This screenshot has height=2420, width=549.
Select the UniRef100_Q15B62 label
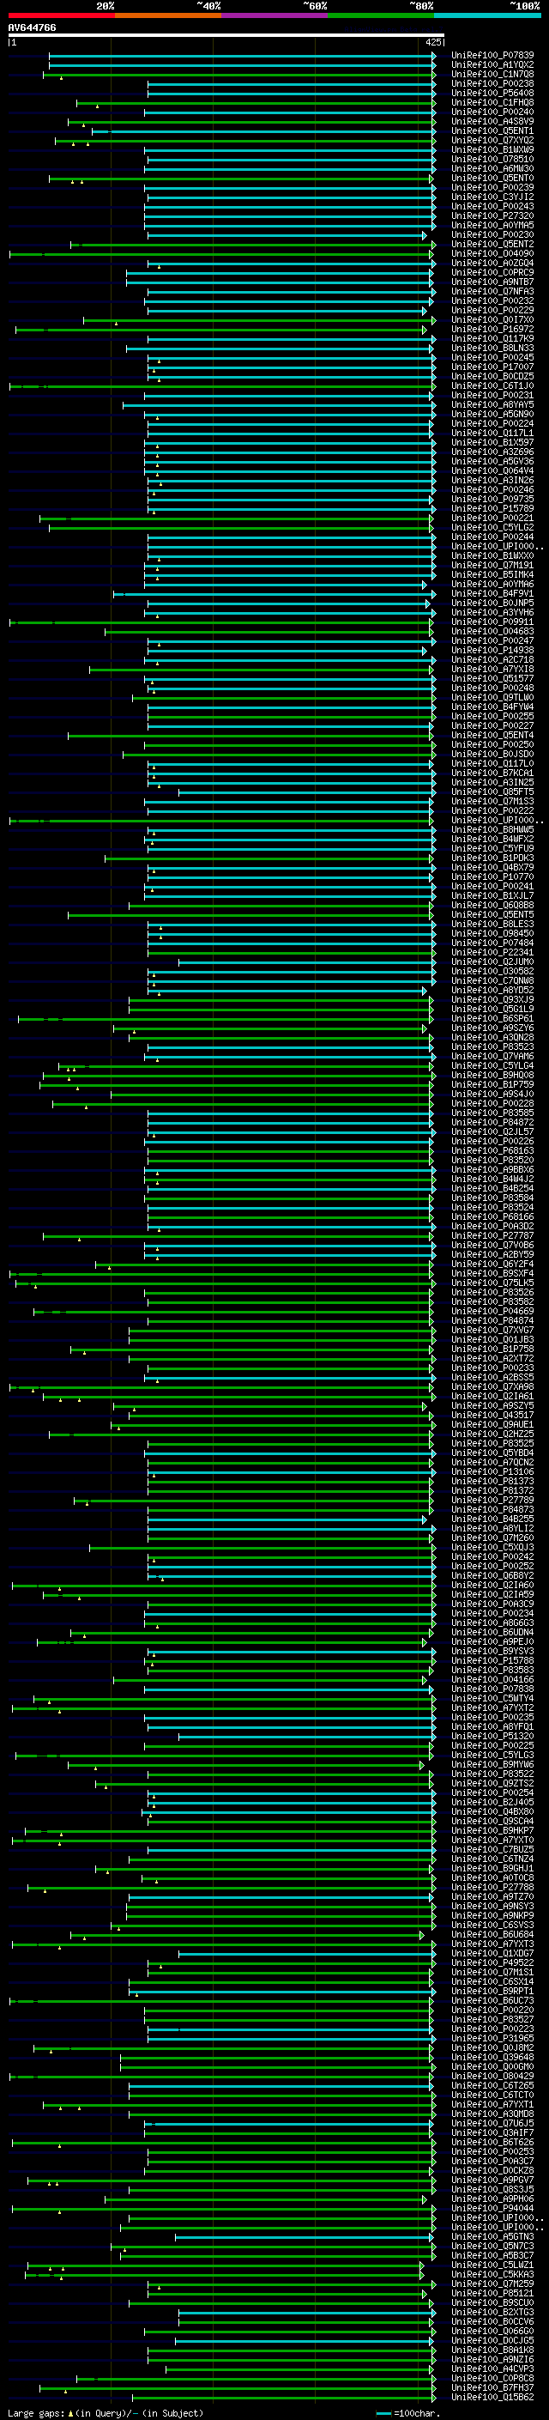[x=492, y=2398]
